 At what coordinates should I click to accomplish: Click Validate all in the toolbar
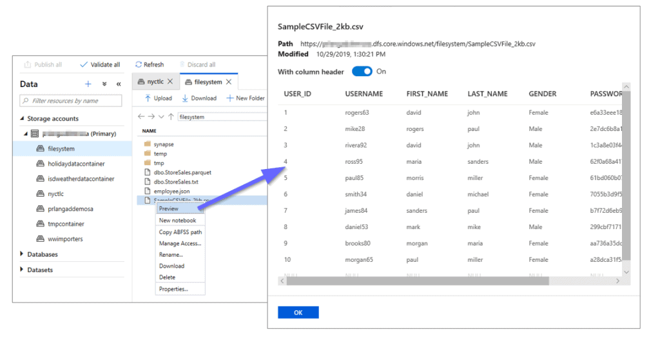point(100,65)
